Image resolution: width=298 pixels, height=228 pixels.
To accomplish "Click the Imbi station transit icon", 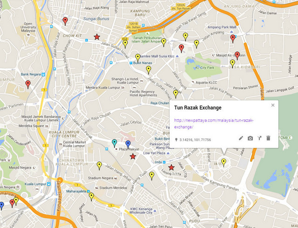I will 164,162.
